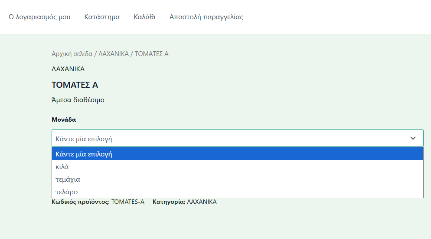431x239 pixels.
Task: Go to Κατάστημα in the navigation
Action: 102,17
